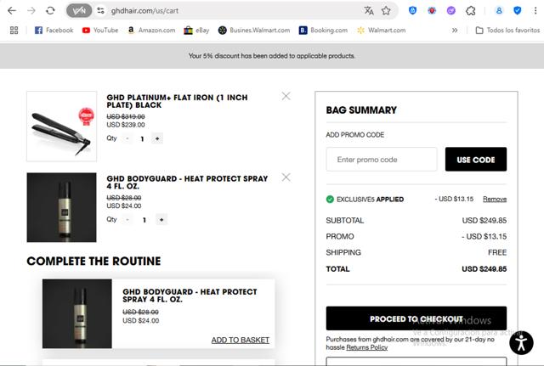Screen dimensions: 544x366
Task: Click the 5% discount notification banner
Action: (272, 56)
